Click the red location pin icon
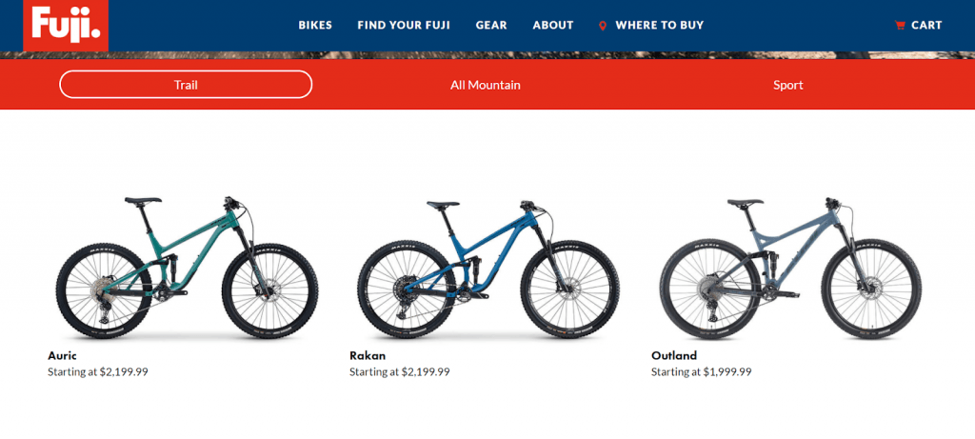This screenshot has height=439, width=975. coord(602,26)
